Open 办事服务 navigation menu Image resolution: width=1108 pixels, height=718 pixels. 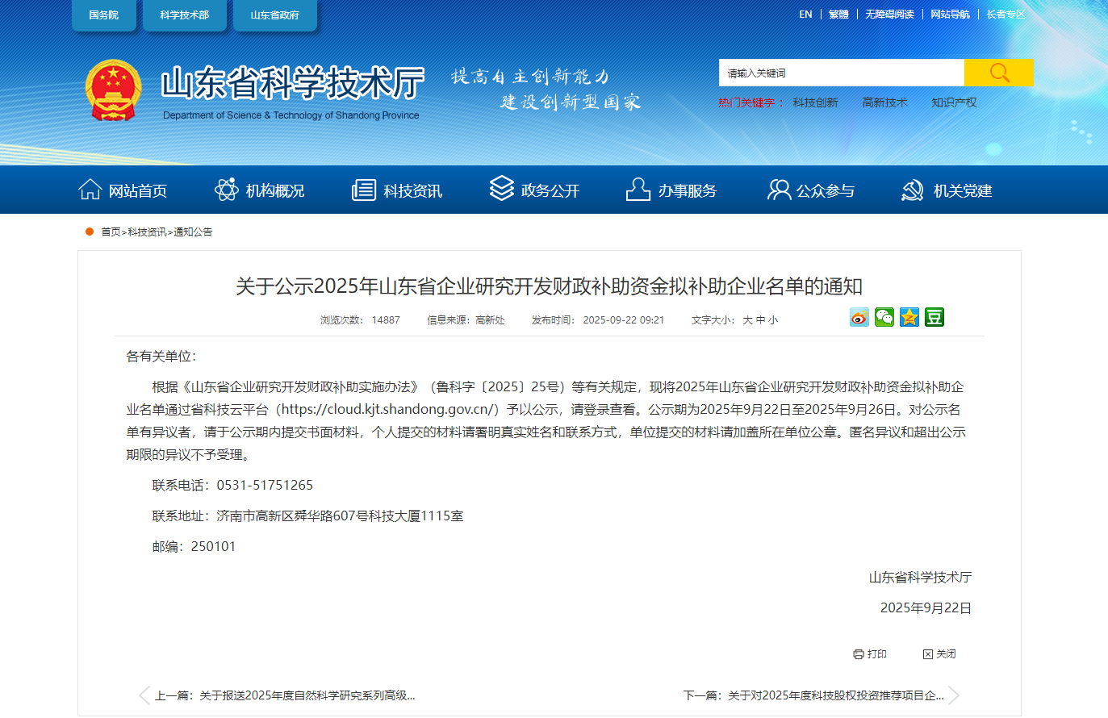point(671,190)
